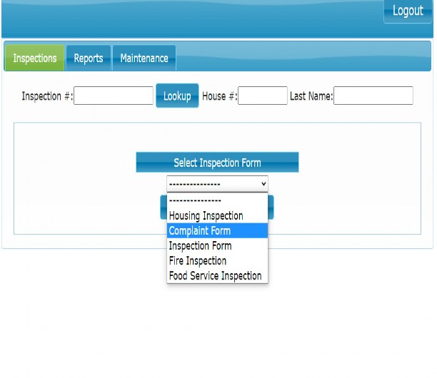The image size is (437, 378).
Task: Select the blank dashed option in list
Action: (217, 200)
